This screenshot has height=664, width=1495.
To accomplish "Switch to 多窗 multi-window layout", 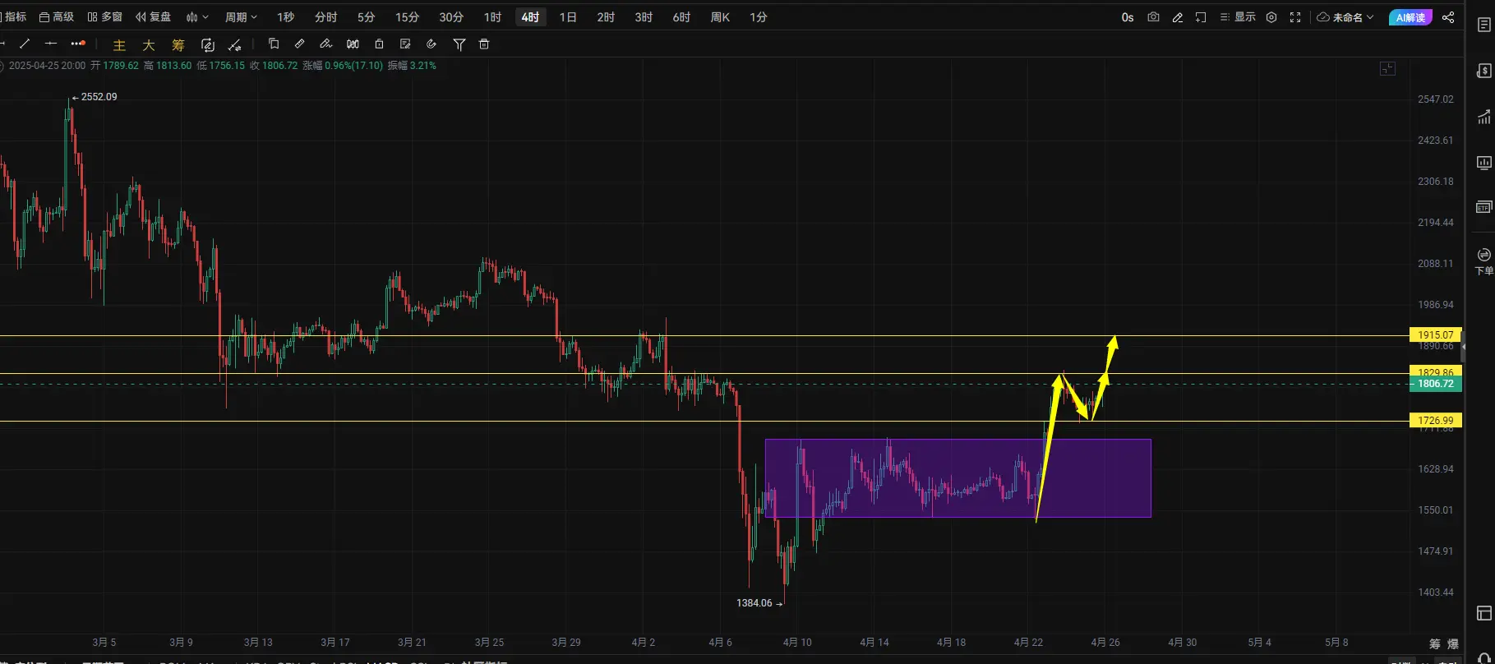I will point(105,16).
